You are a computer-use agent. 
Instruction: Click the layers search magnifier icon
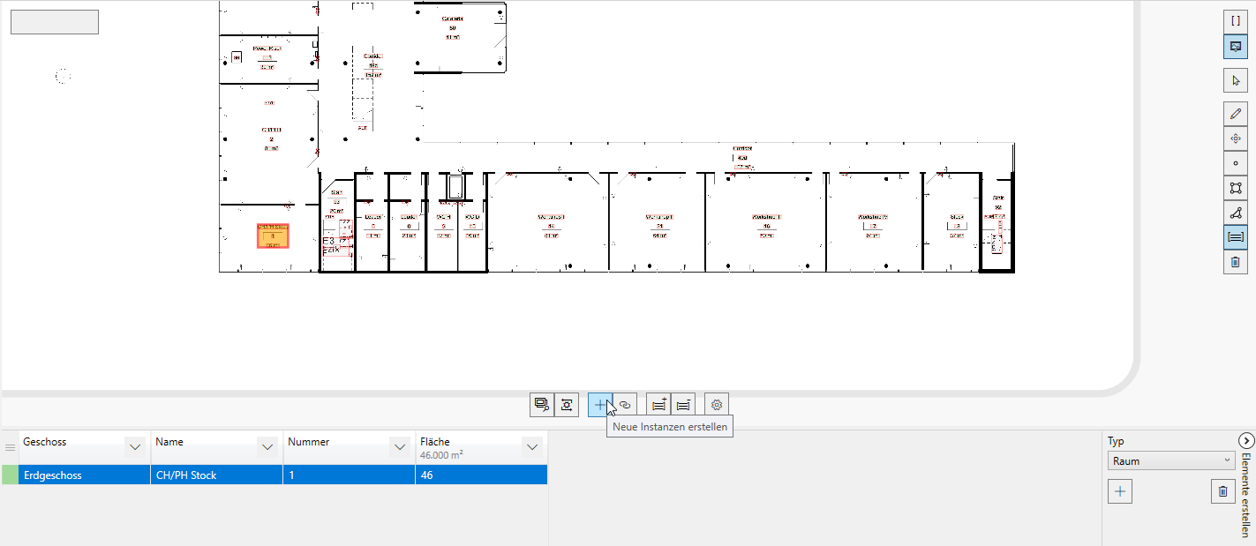click(542, 405)
